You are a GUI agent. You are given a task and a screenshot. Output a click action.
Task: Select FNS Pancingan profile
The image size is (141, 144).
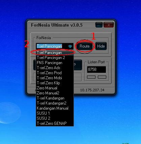(x=55, y=63)
